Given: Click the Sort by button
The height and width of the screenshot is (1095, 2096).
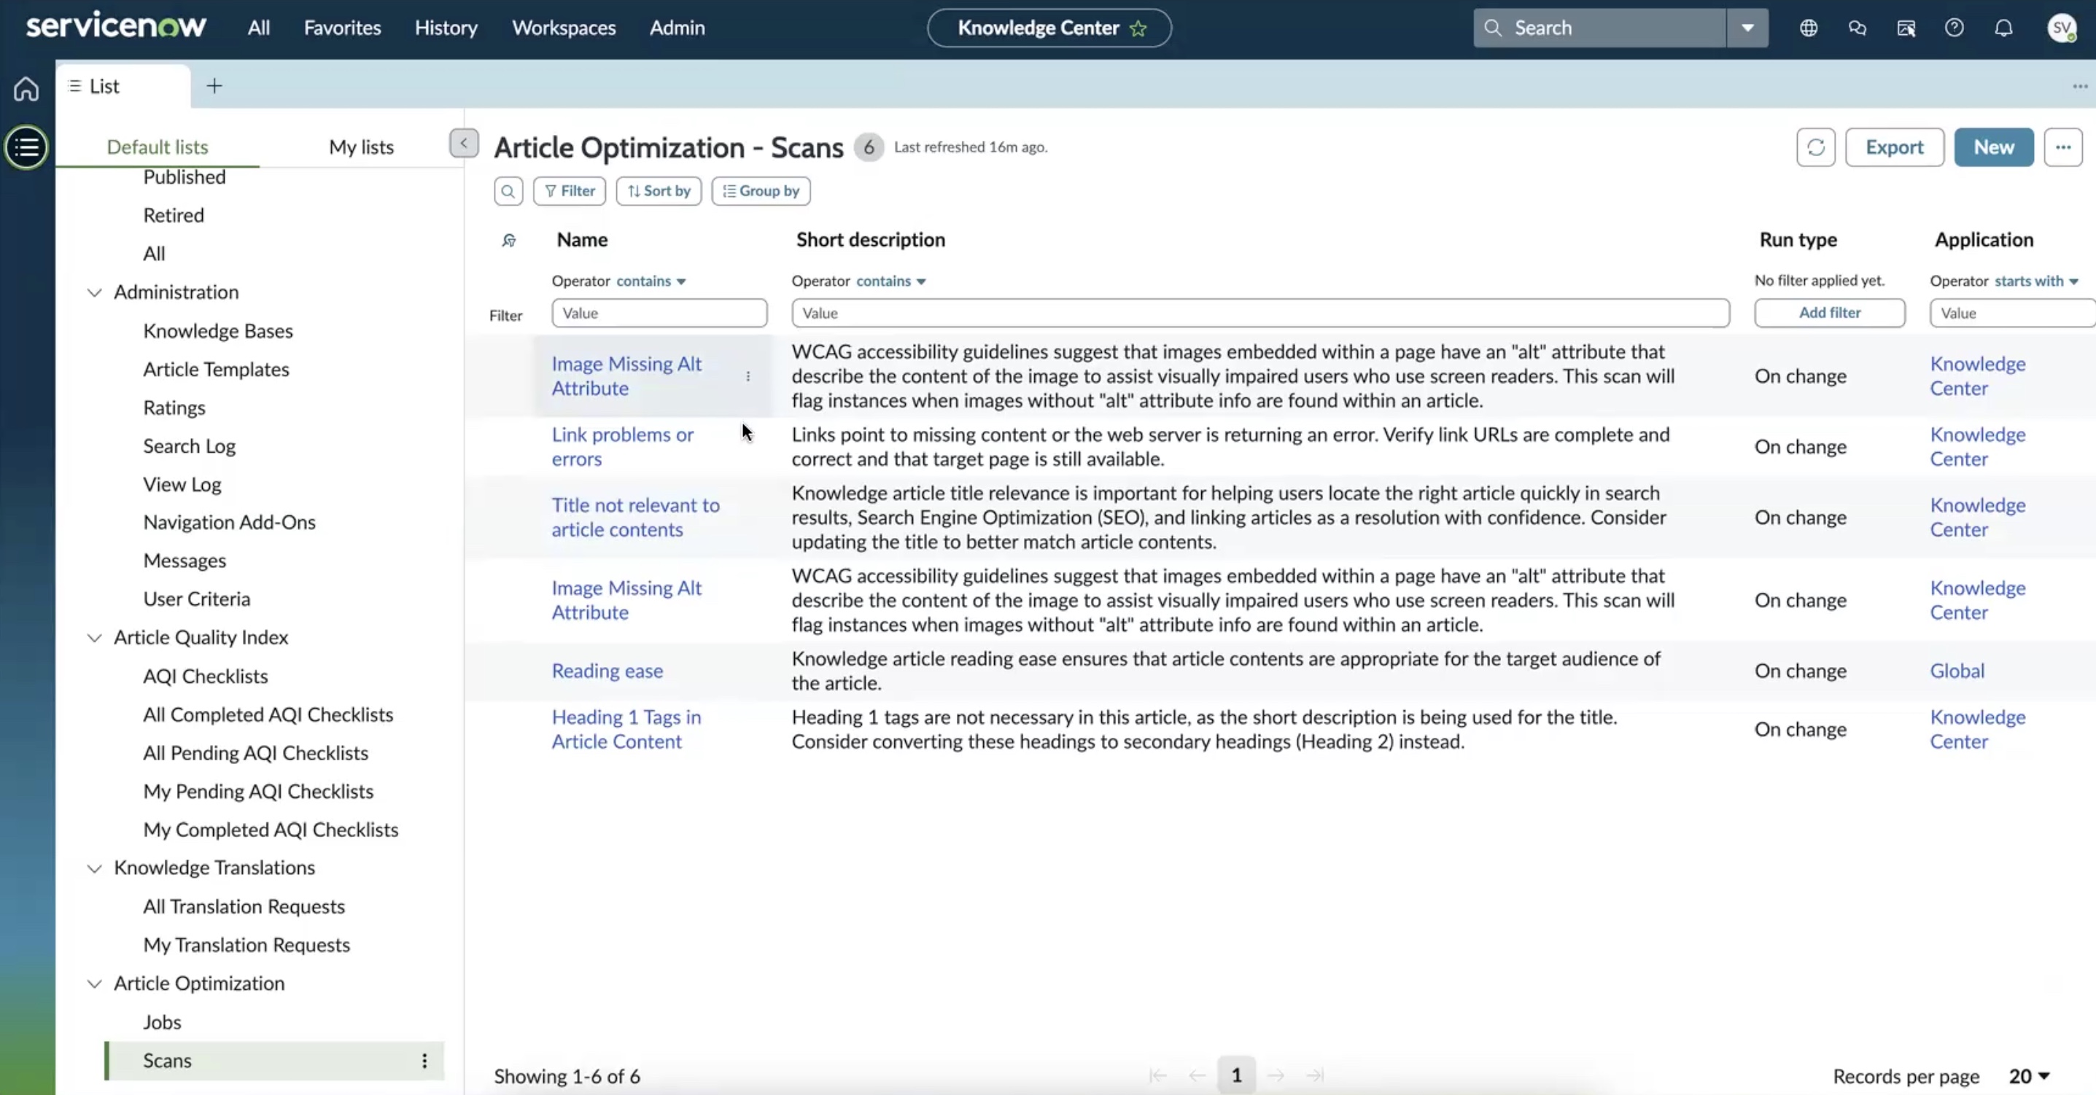Looking at the screenshot, I should pos(659,191).
